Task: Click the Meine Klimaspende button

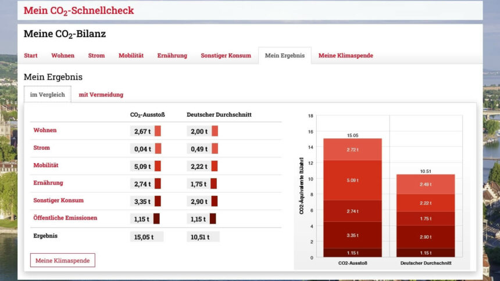Action: point(63,260)
